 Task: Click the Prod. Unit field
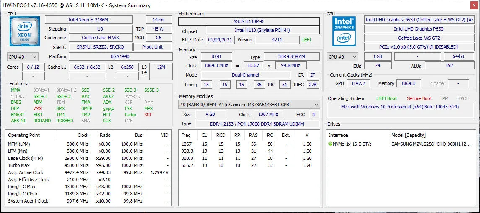click(x=153, y=47)
